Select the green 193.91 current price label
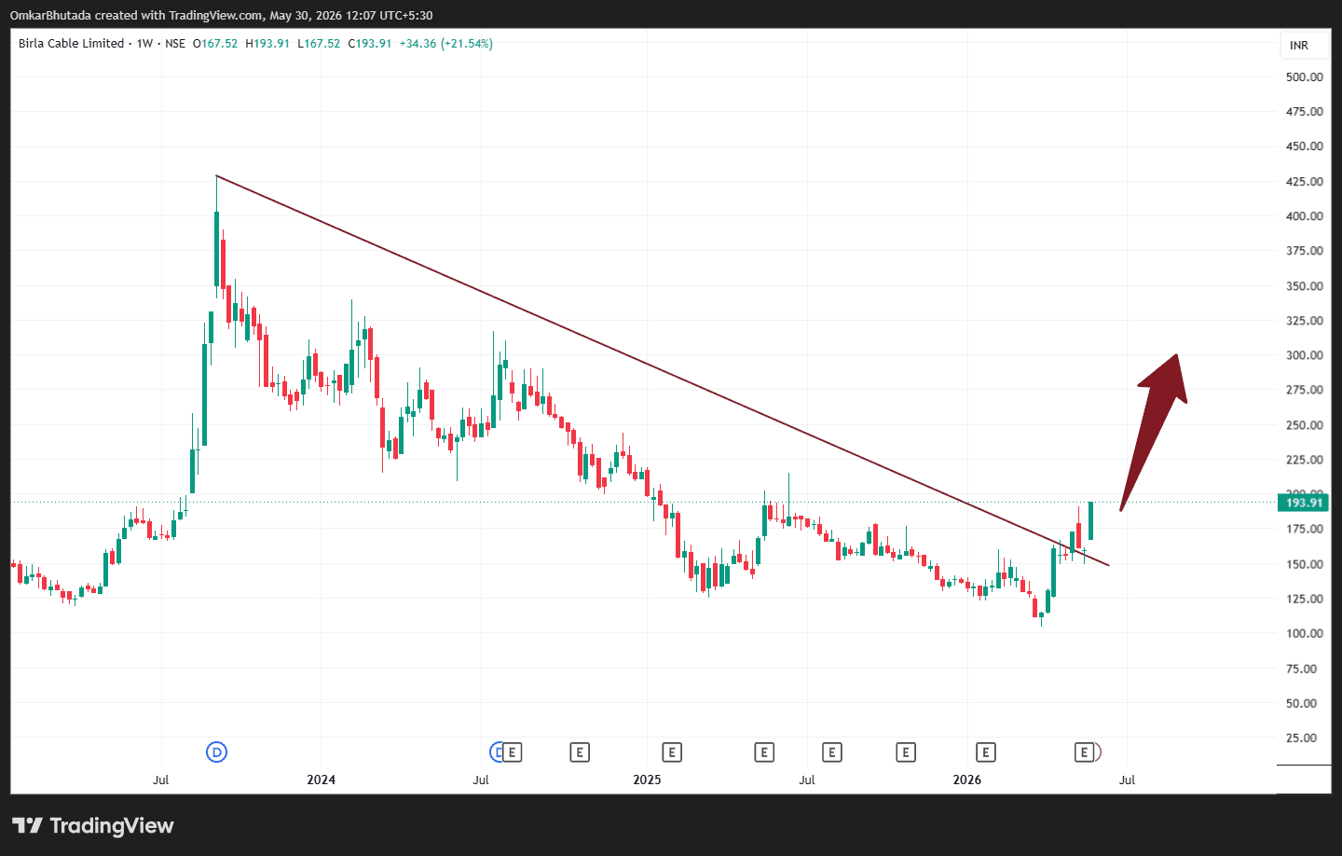1342x856 pixels. pos(1304,503)
